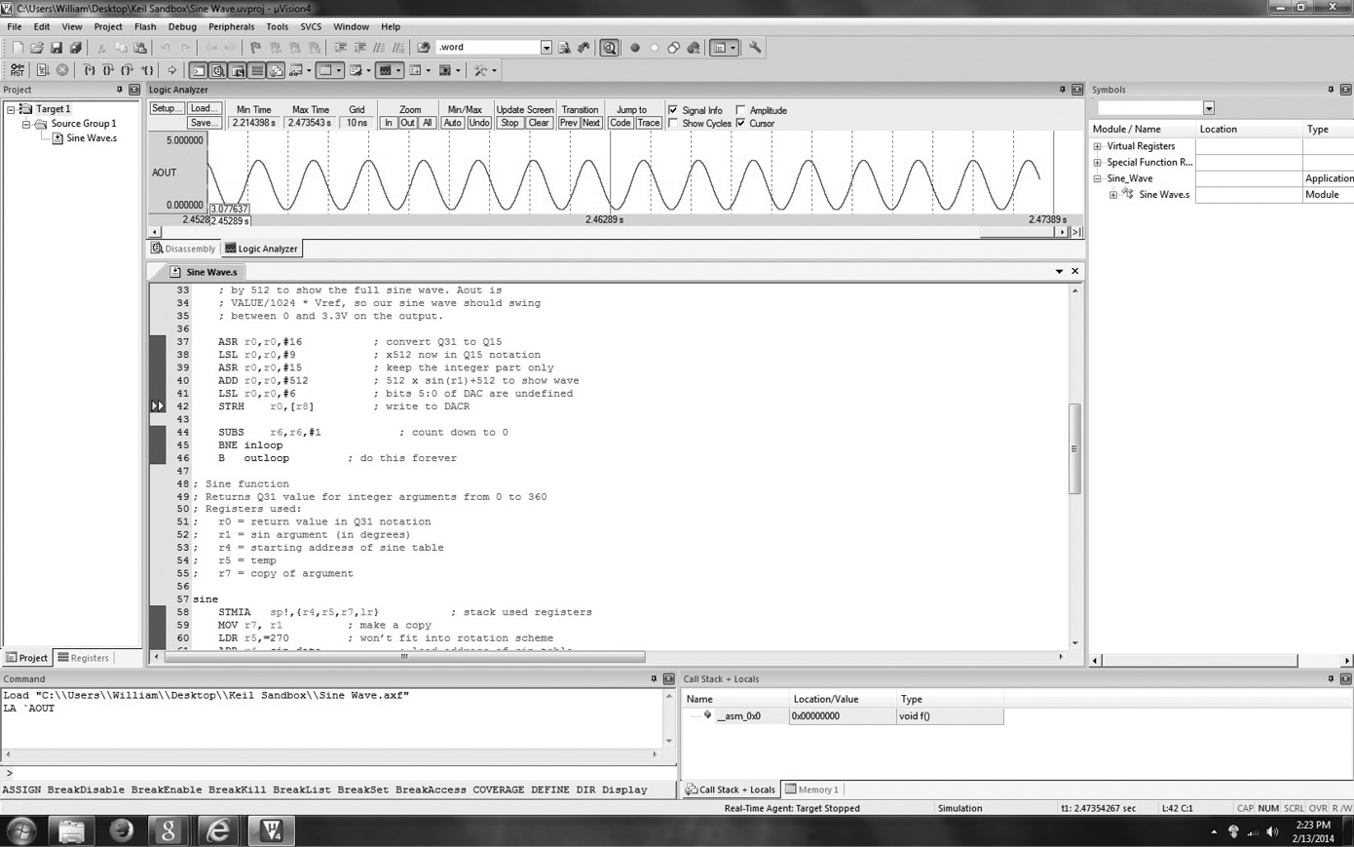Open the Disassembly Window icon
This screenshot has width=1354, height=847.
[x=219, y=69]
